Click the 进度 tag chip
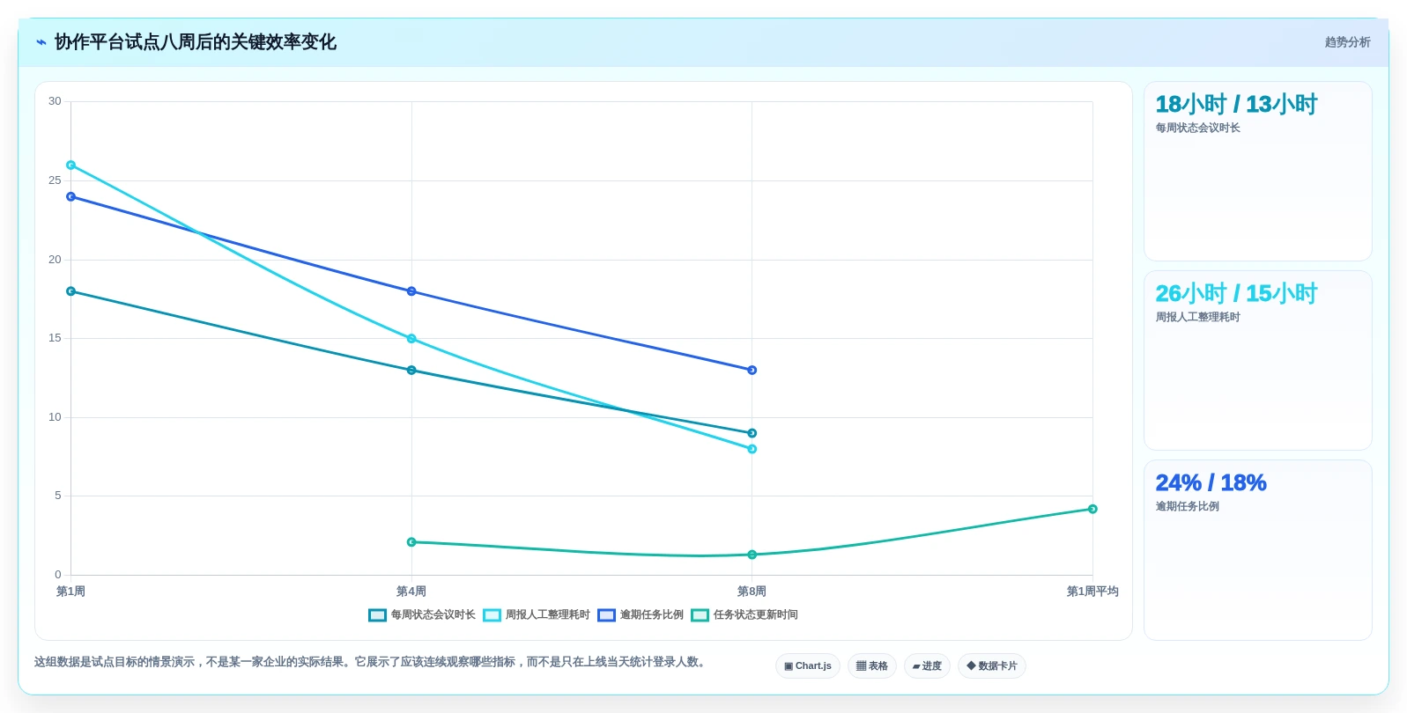Screen dimensions: 1407x713 (927, 666)
